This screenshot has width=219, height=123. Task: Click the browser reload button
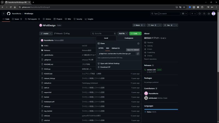point(11,7)
